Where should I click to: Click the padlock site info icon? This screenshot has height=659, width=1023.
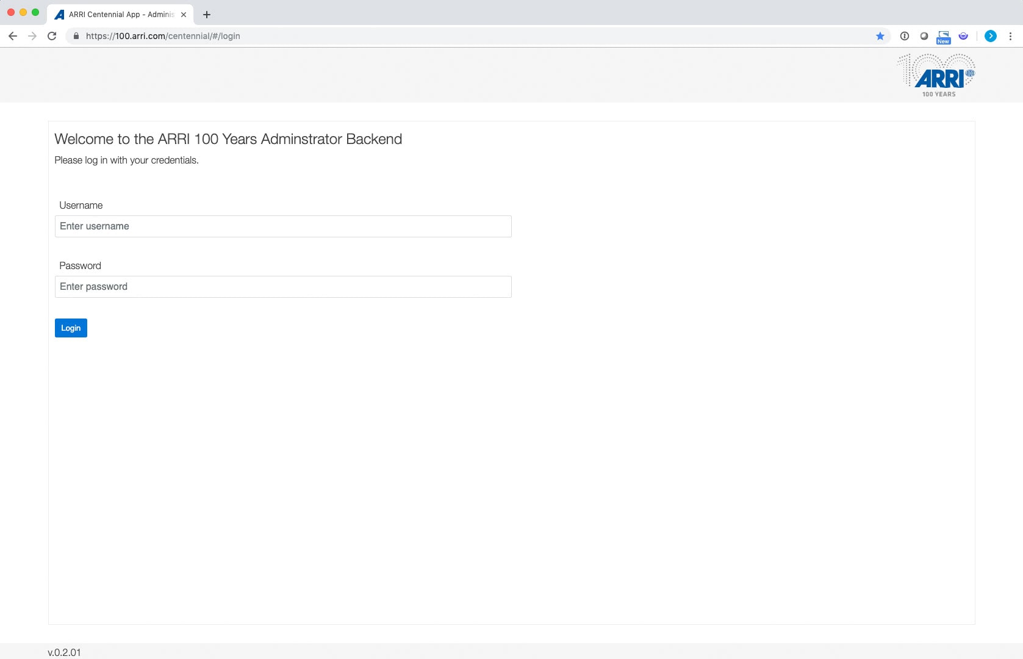76,36
